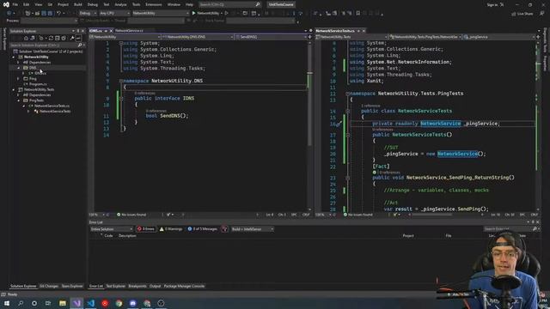Switch to the Git Changes tab
The width and height of the screenshot is (550, 309).
pos(49,286)
